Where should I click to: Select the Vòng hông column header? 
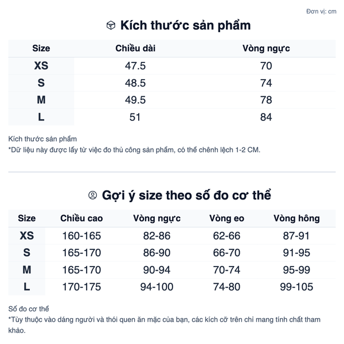296,218
